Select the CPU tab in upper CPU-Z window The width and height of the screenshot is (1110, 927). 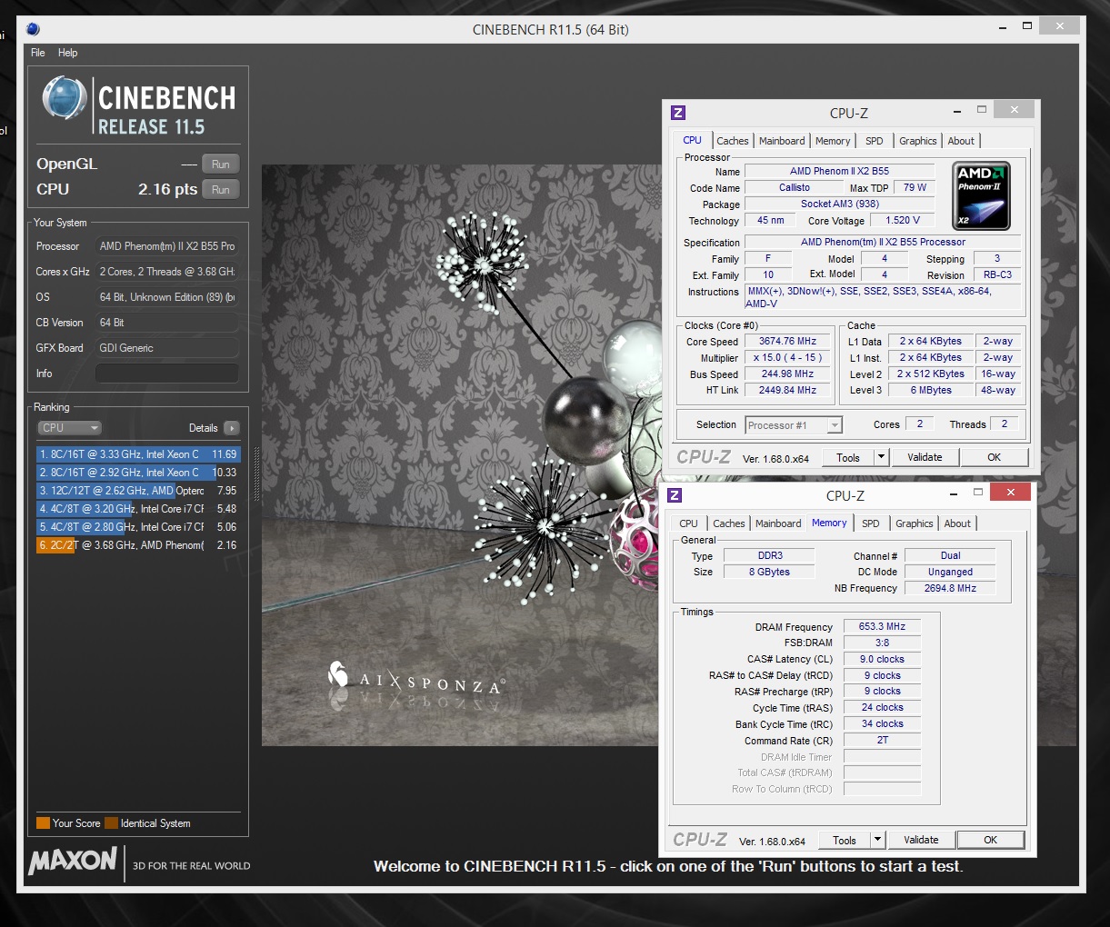693,140
